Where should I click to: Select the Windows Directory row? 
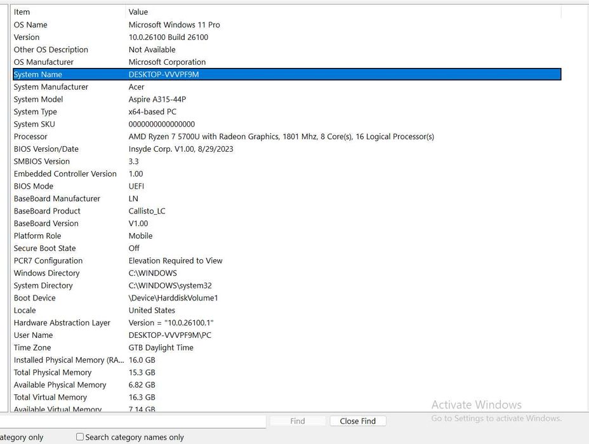click(x=287, y=273)
